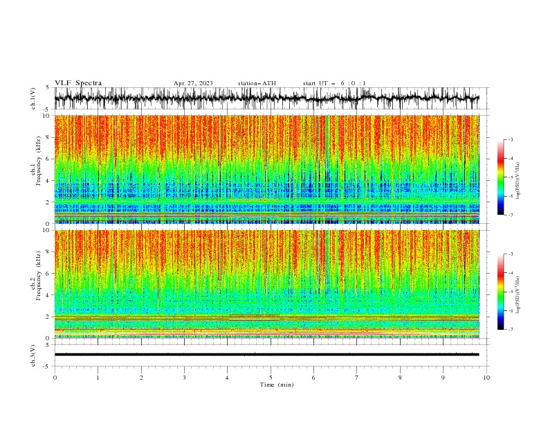Click the "4" kHz tick on ch.2 frequency axis
The height and width of the screenshot is (424, 548).
pos(49,295)
